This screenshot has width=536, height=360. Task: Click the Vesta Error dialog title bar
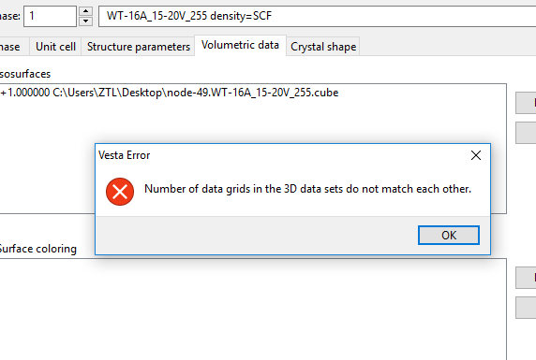pyautogui.click(x=280, y=155)
